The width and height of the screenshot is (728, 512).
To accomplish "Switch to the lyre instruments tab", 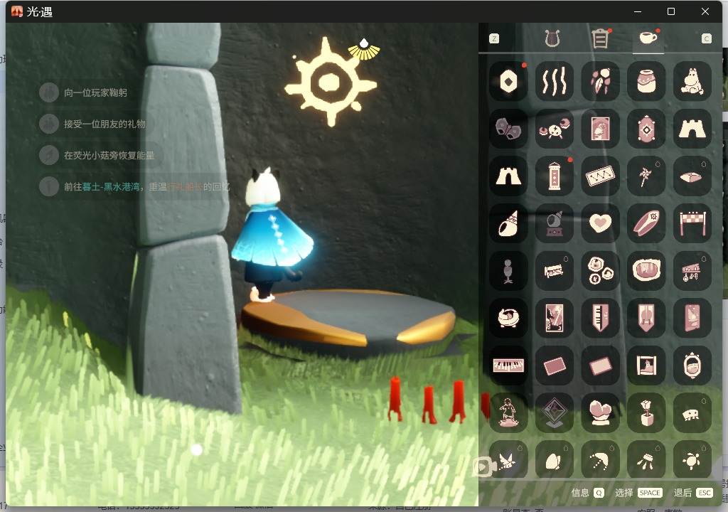I will 552,38.
